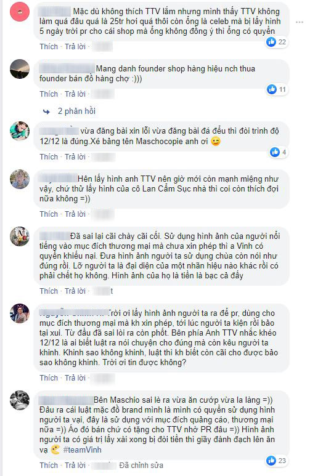Click the reply arrow icon beside '2 phản hồi'
Screen dimensions: 310x476
46,111
